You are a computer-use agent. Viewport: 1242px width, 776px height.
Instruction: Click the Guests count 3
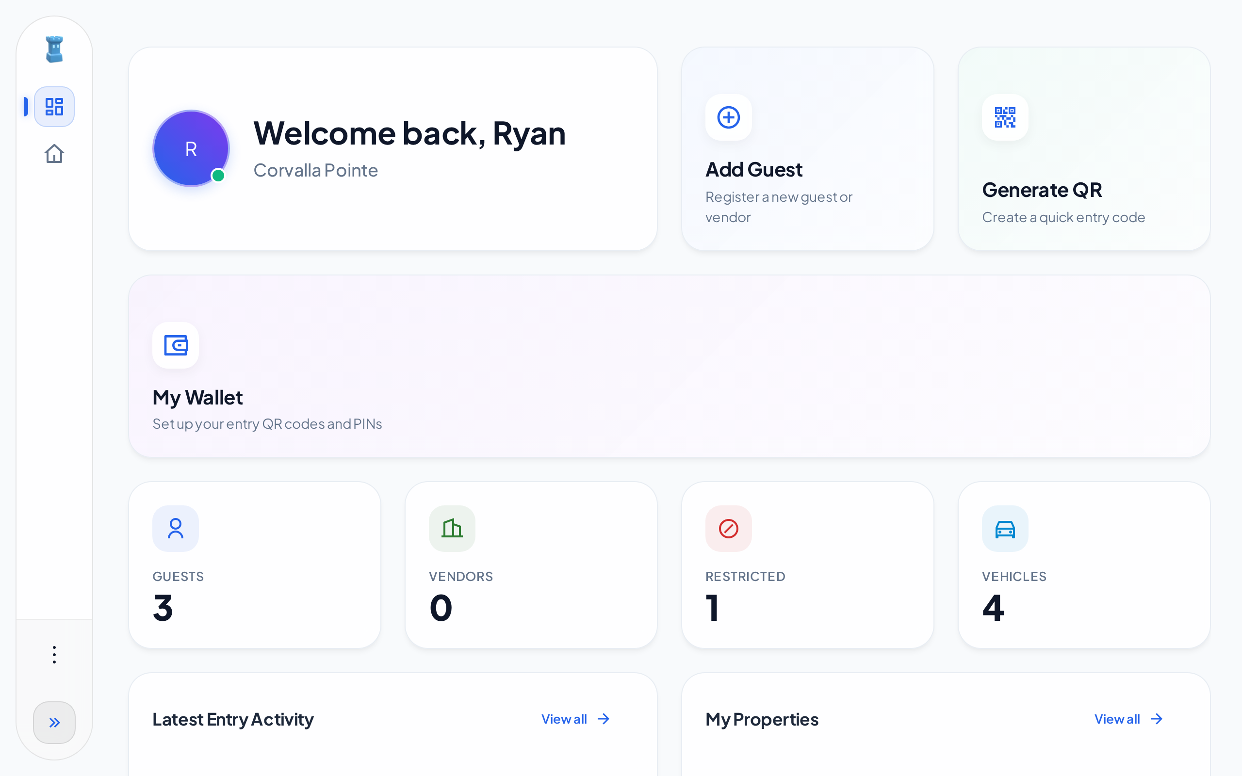pos(163,608)
